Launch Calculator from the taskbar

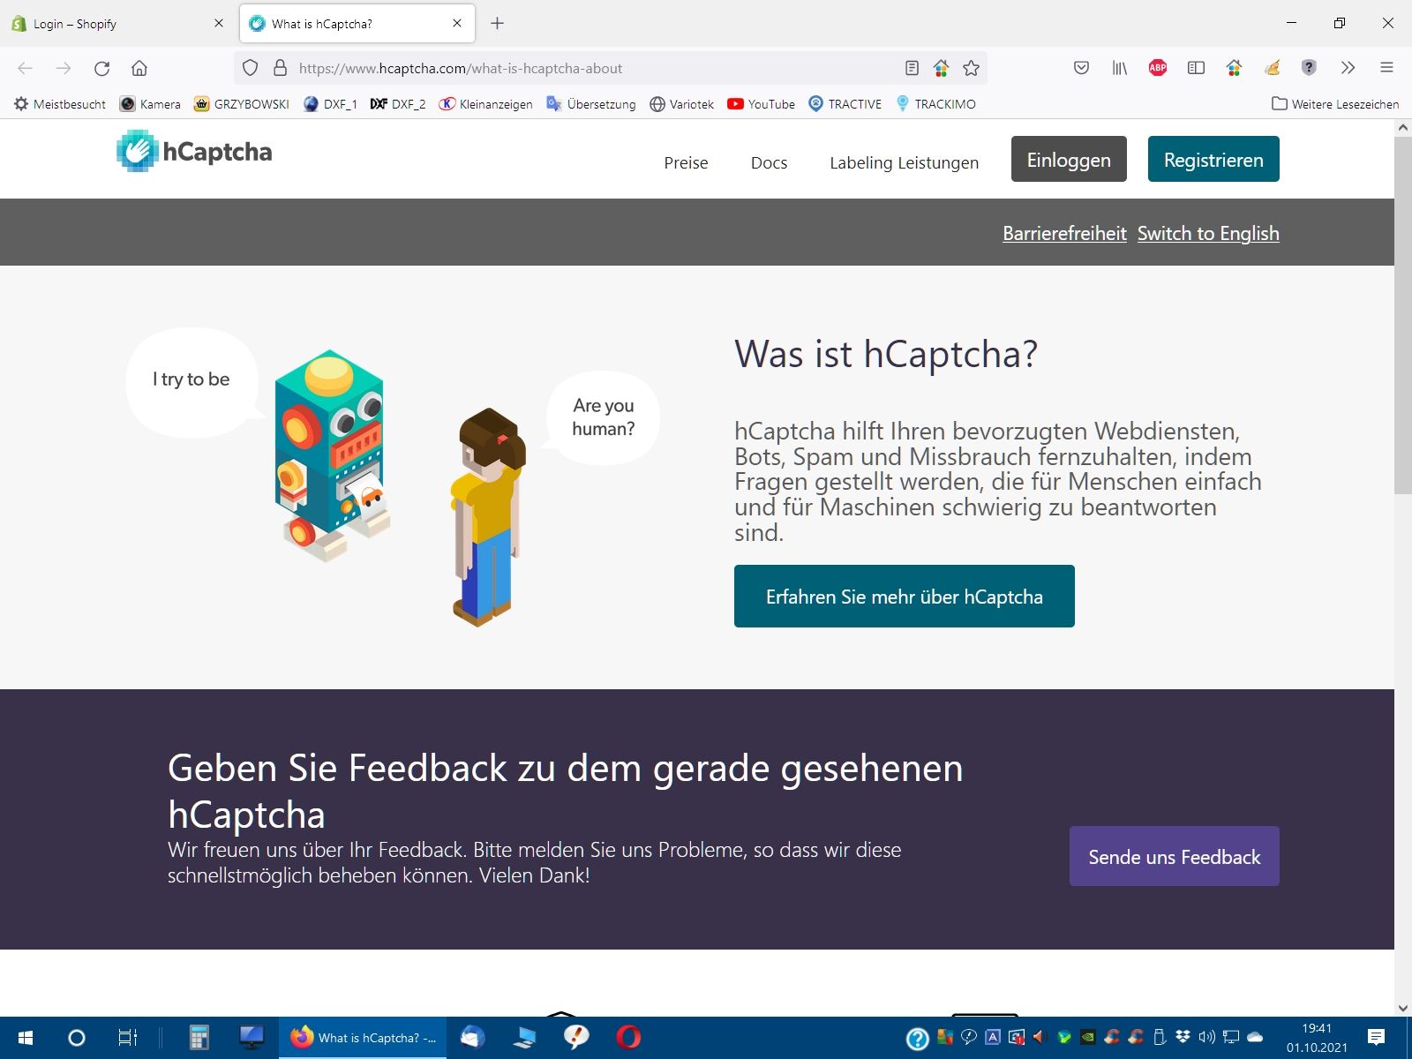click(199, 1038)
